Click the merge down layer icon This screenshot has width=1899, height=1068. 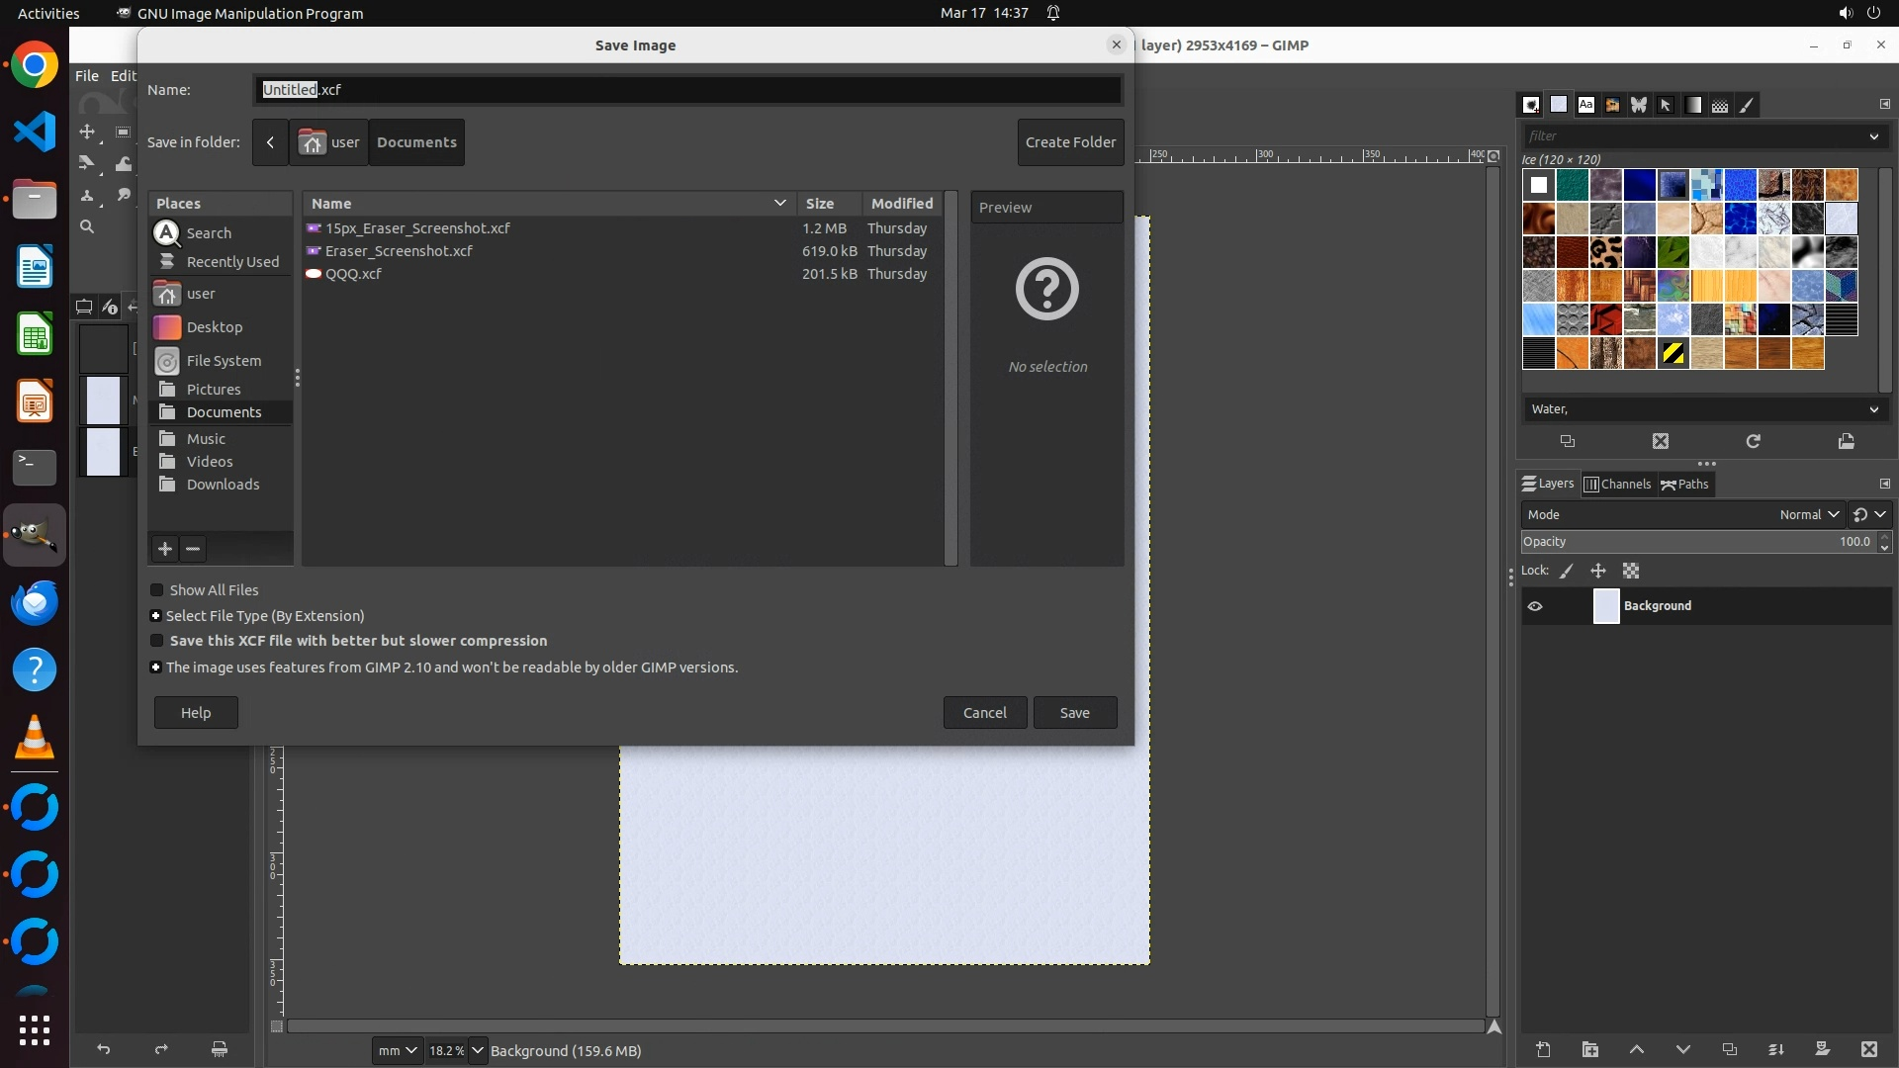click(x=1775, y=1049)
